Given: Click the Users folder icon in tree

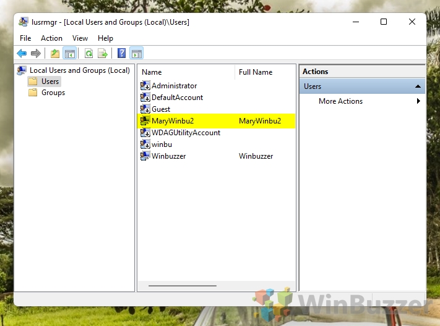Looking at the screenshot, I should pos(33,81).
